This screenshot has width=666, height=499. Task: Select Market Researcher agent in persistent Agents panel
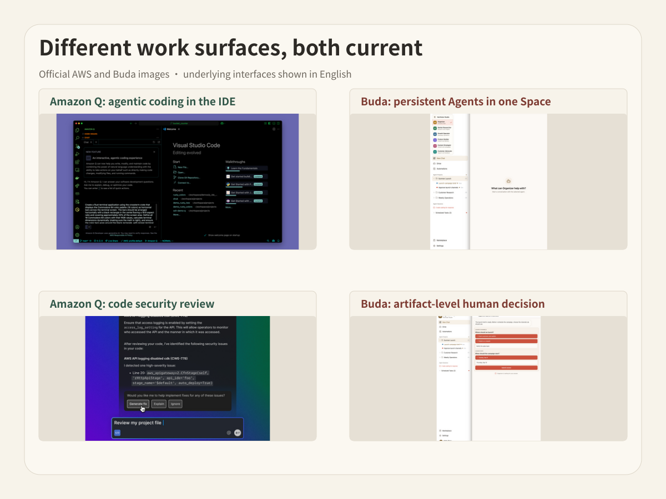(x=442, y=128)
